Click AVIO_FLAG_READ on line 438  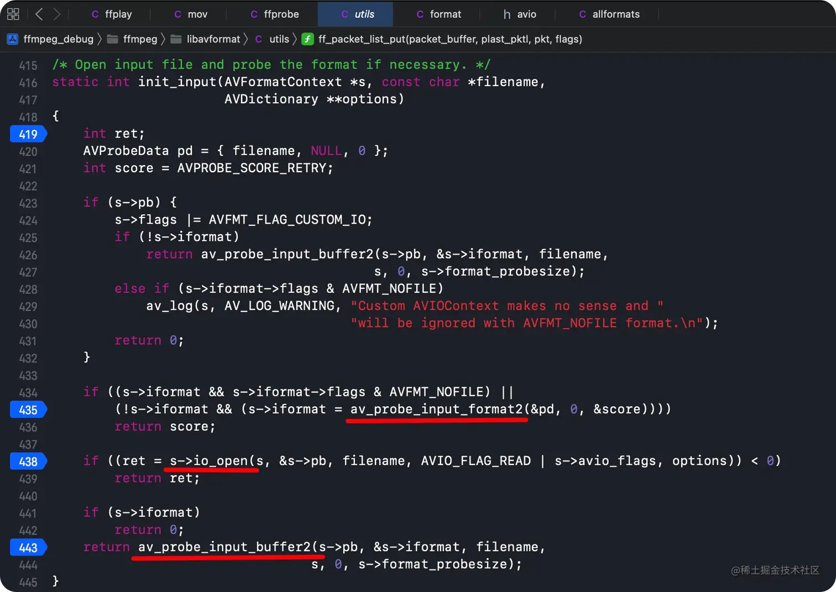[x=476, y=461]
